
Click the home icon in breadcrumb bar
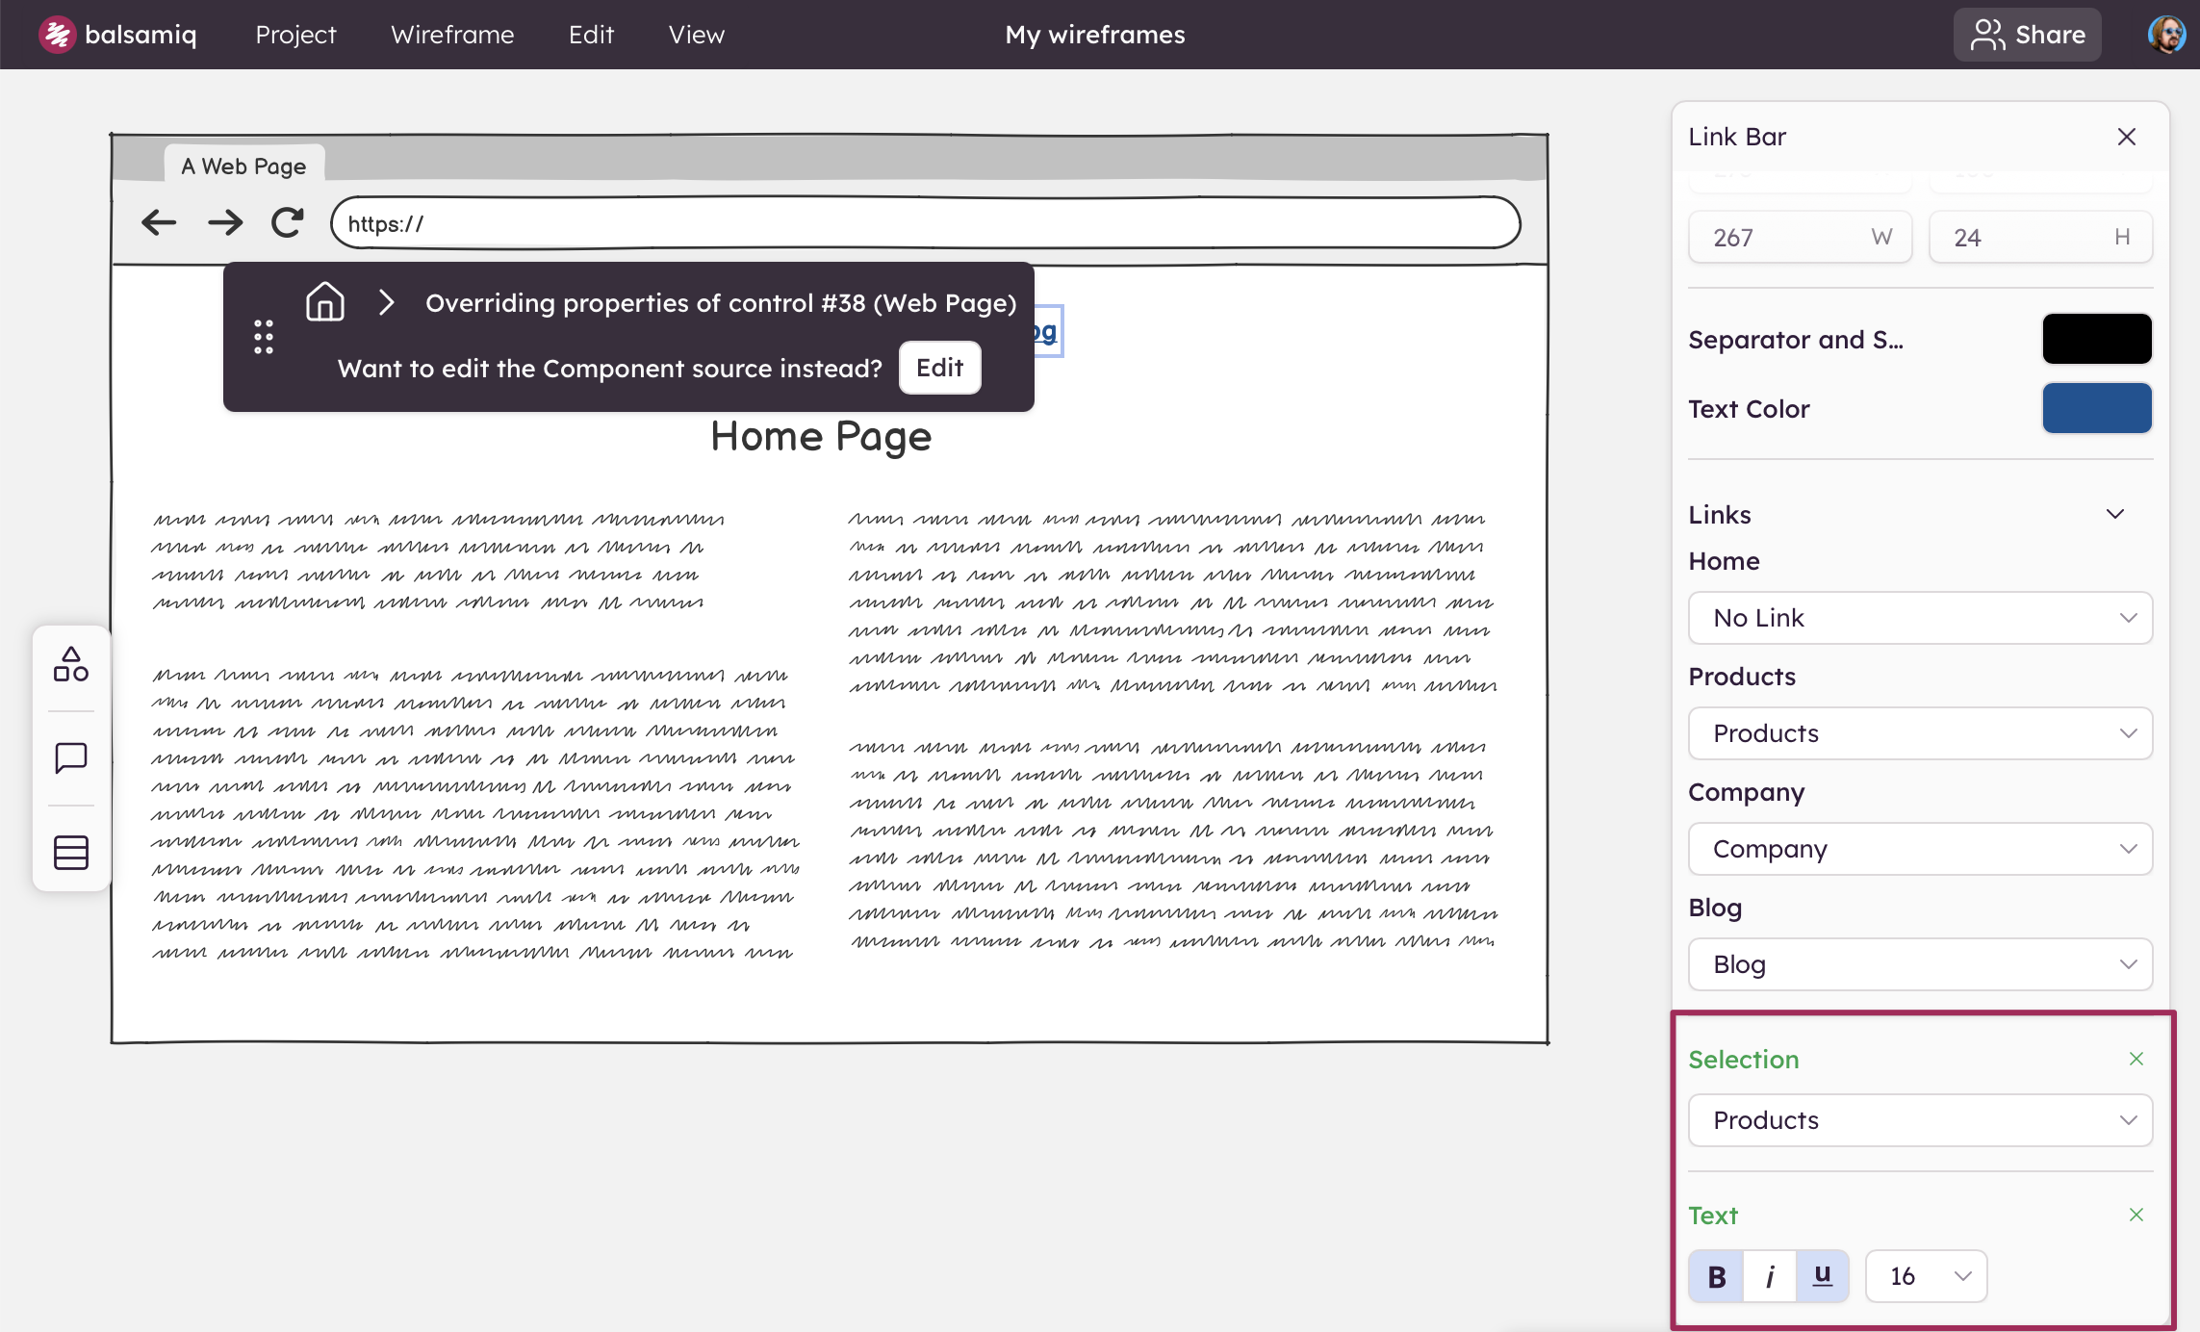coord(324,302)
